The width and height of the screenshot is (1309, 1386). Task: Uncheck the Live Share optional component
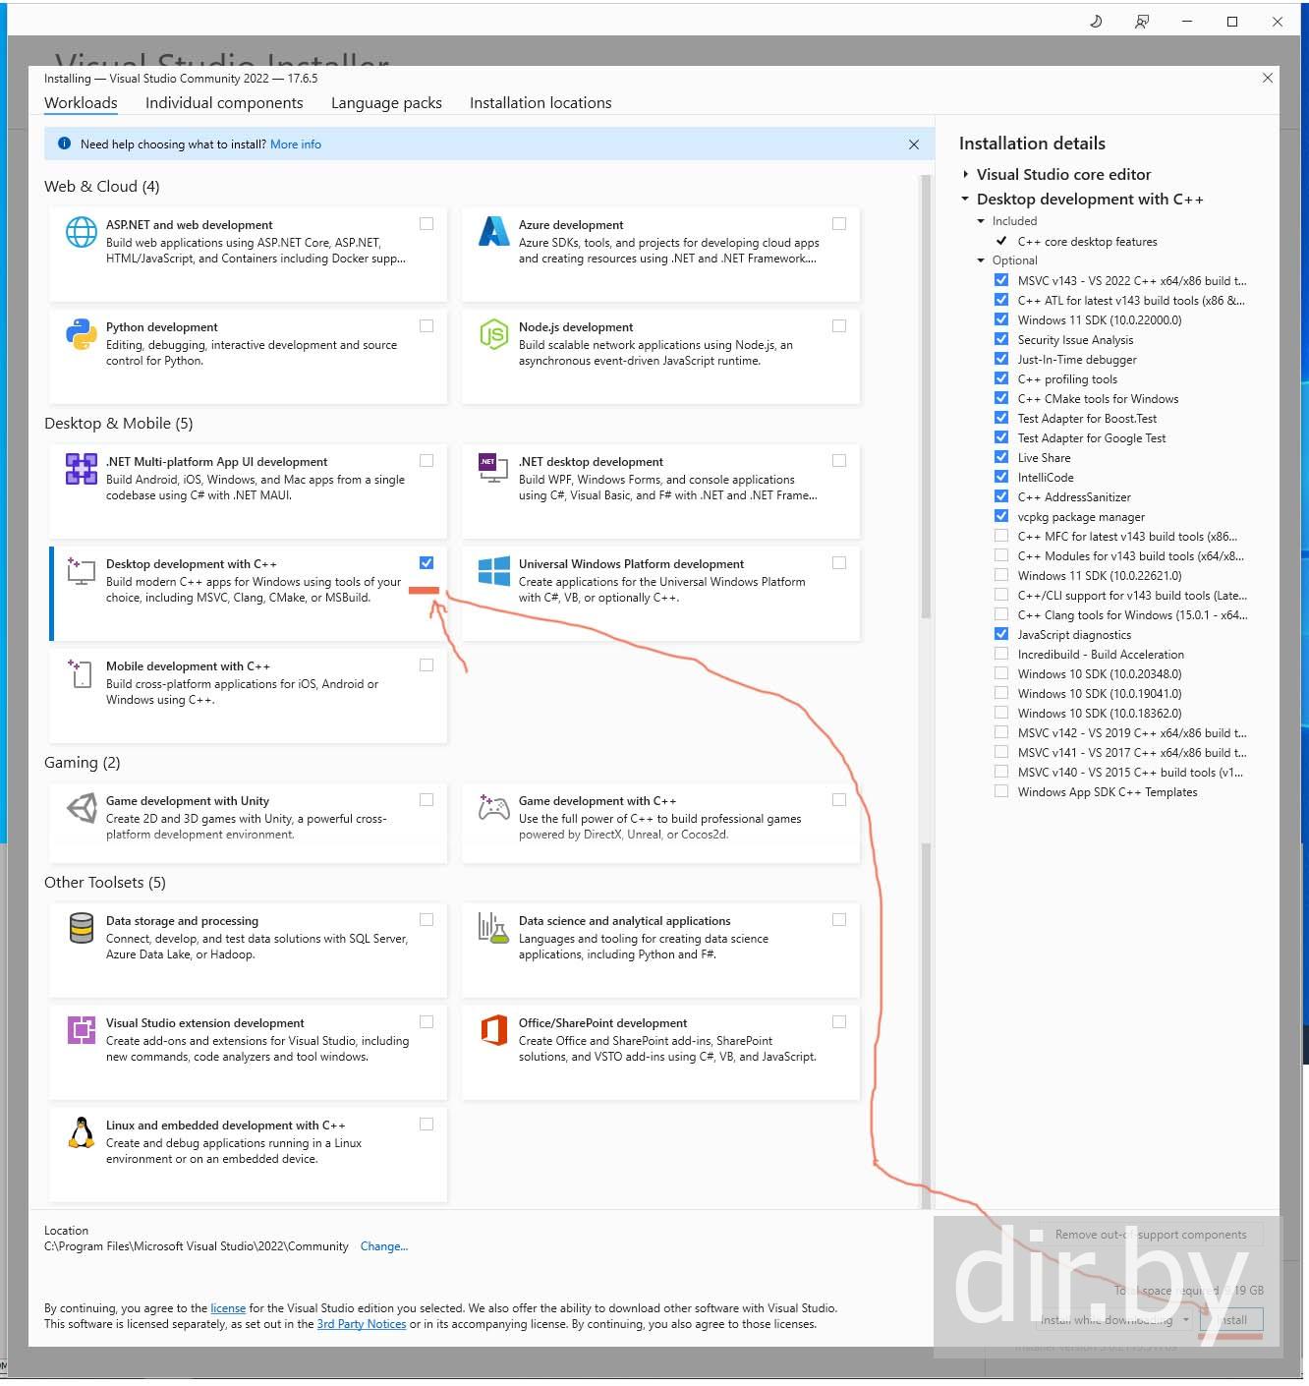pyautogui.click(x=1001, y=457)
